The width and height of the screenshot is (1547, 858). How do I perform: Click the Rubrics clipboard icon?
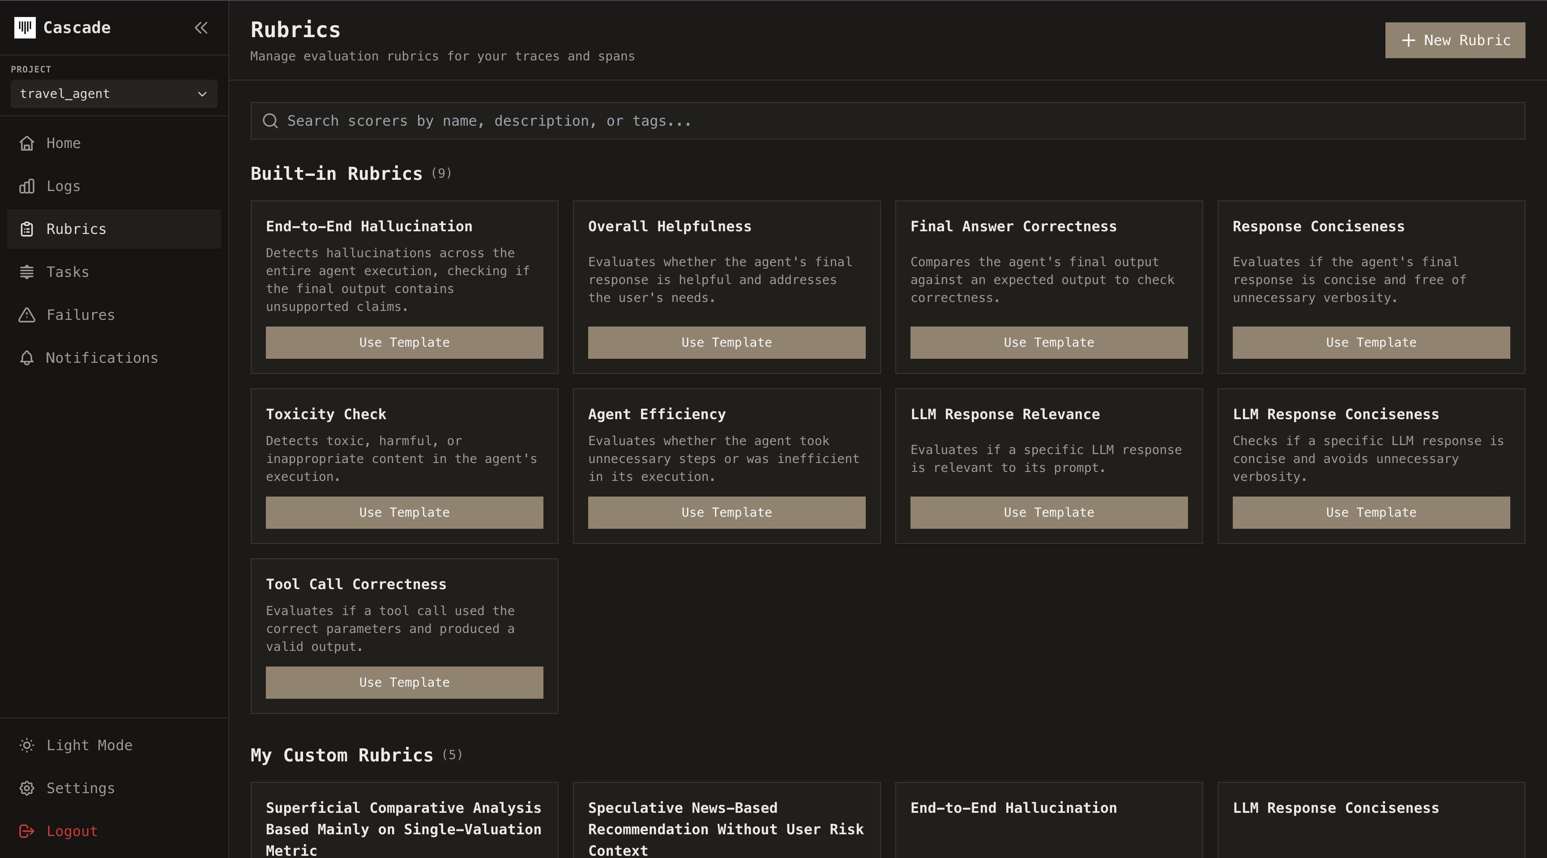pyautogui.click(x=27, y=229)
